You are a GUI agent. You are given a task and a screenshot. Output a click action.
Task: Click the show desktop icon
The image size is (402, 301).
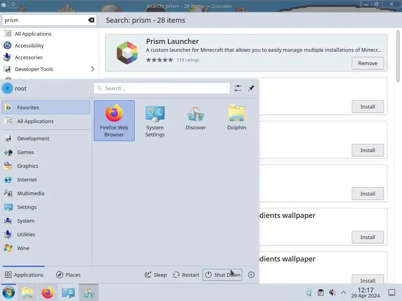391,292
